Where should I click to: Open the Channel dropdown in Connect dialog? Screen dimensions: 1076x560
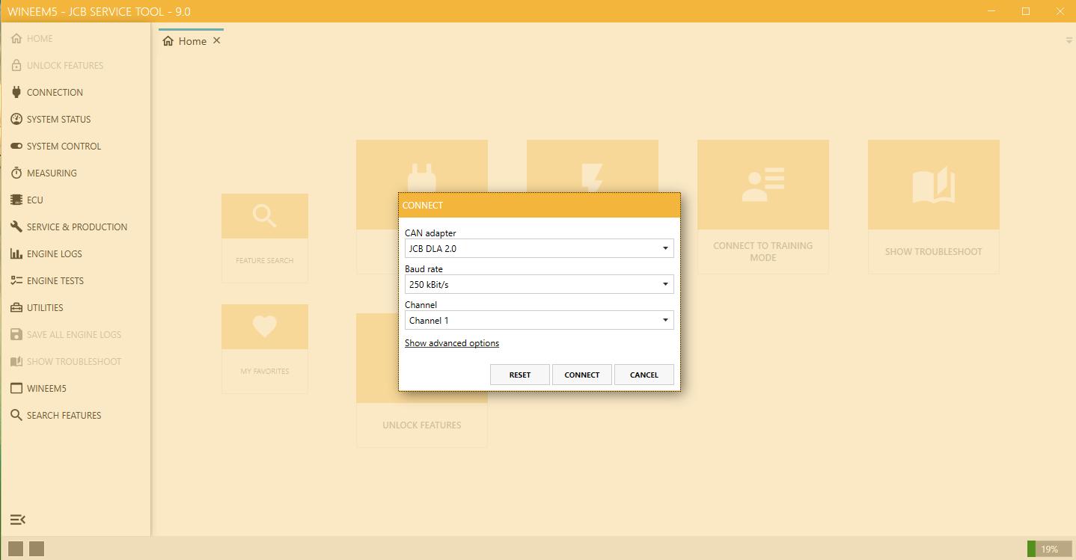tap(664, 319)
